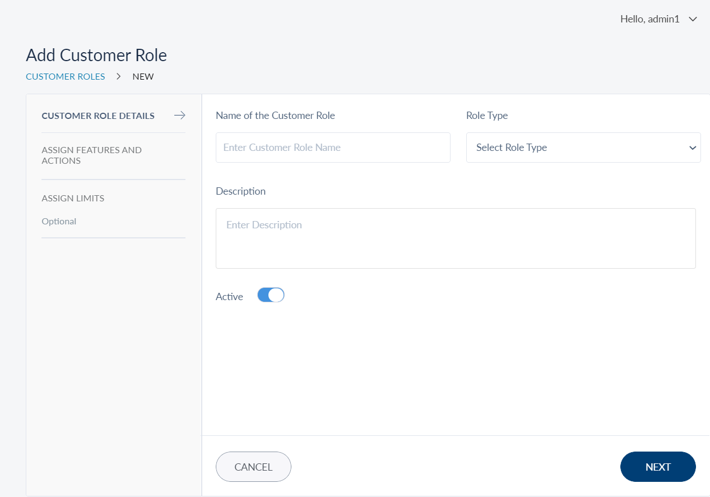The width and height of the screenshot is (710, 497).
Task: Click the Role Type dropdown caret
Action: click(692, 148)
